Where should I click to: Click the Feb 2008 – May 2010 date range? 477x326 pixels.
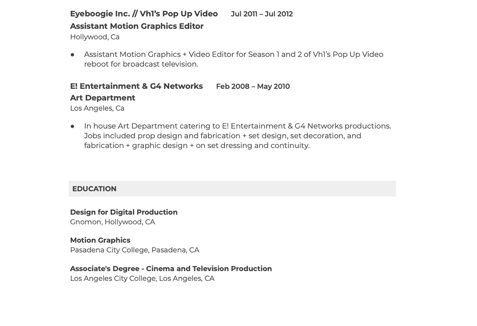click(x=253, y=87)
